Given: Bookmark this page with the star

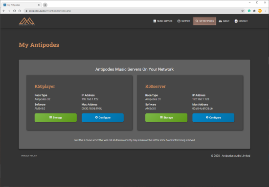Looking at the screenshot, I should tap(243, 11).
